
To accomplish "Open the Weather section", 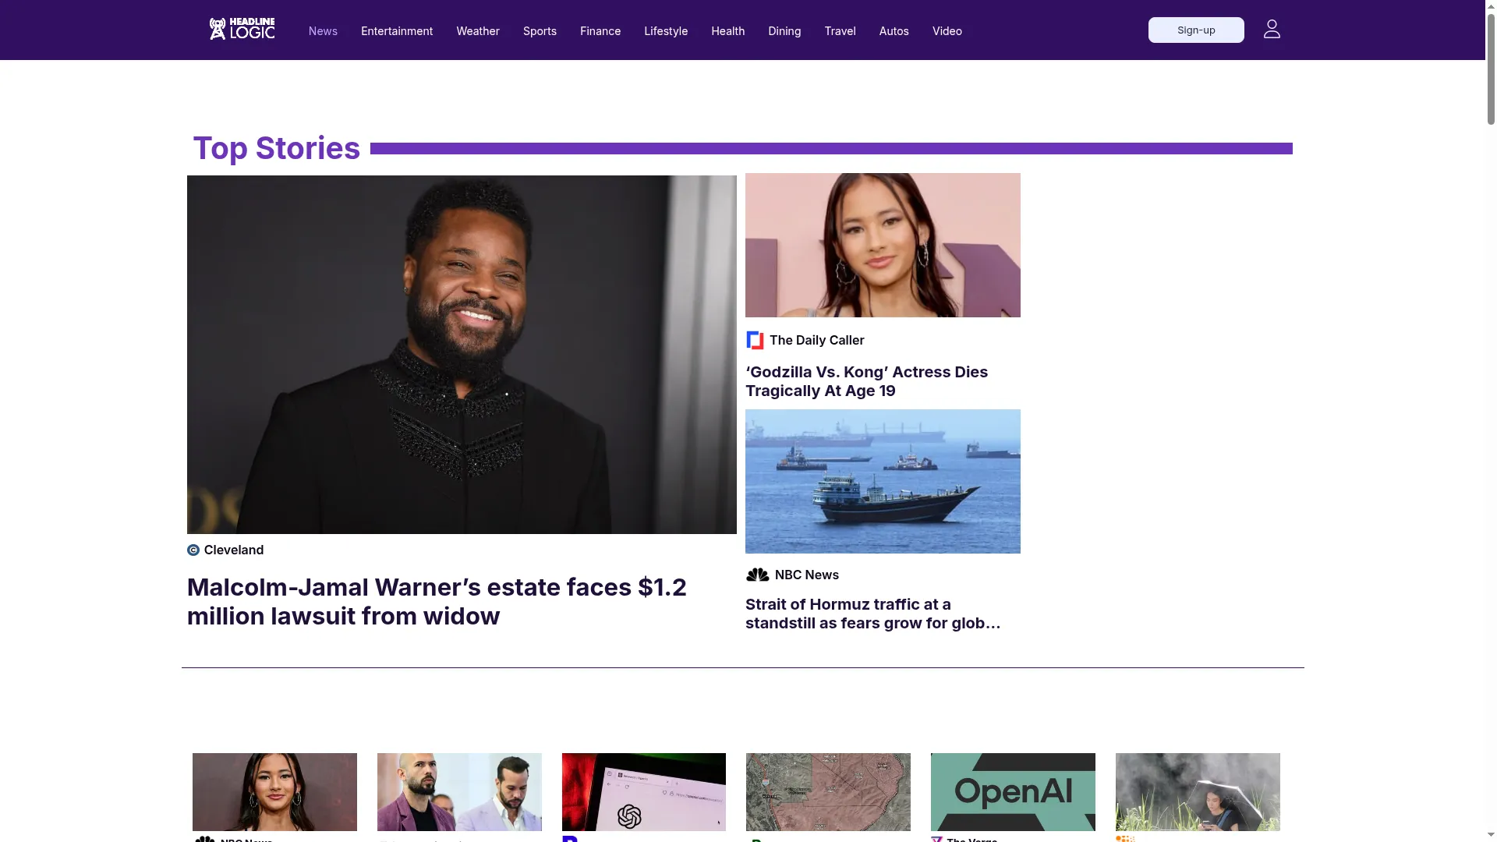I will coord(478,31).
